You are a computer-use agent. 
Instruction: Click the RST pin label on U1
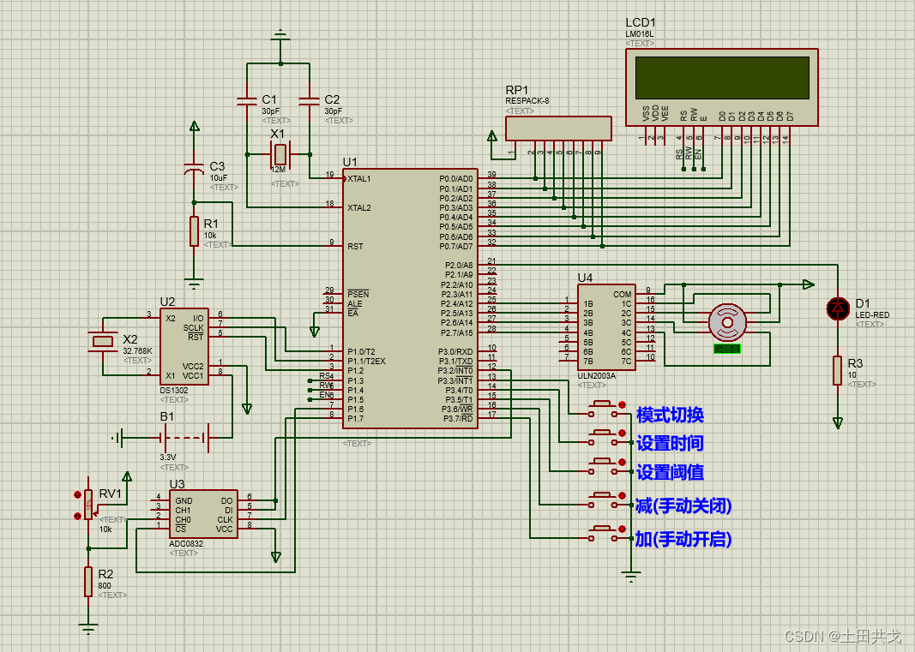click(x=355, y=246)
